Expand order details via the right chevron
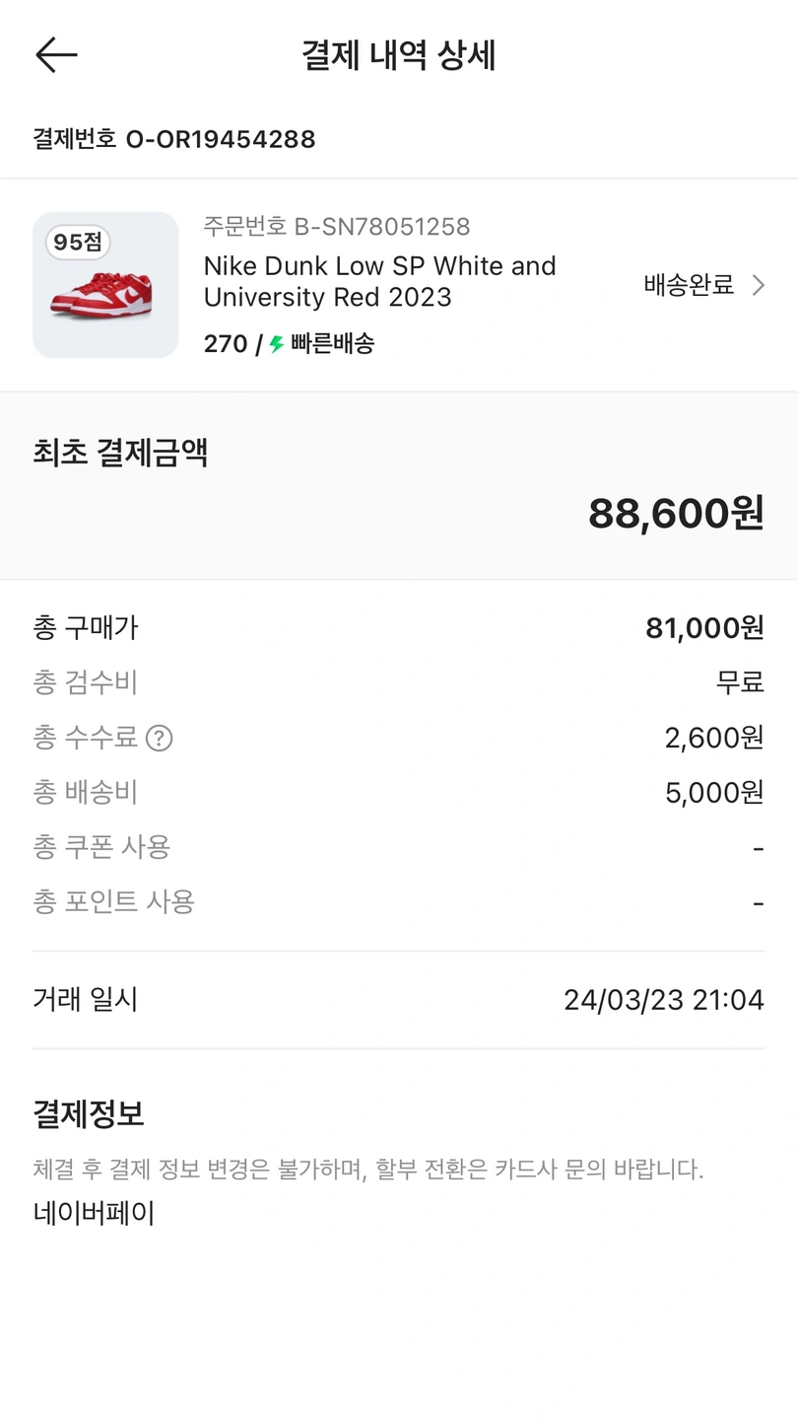Viewport: 798px width, 1420px height. (x=758, y=286)
